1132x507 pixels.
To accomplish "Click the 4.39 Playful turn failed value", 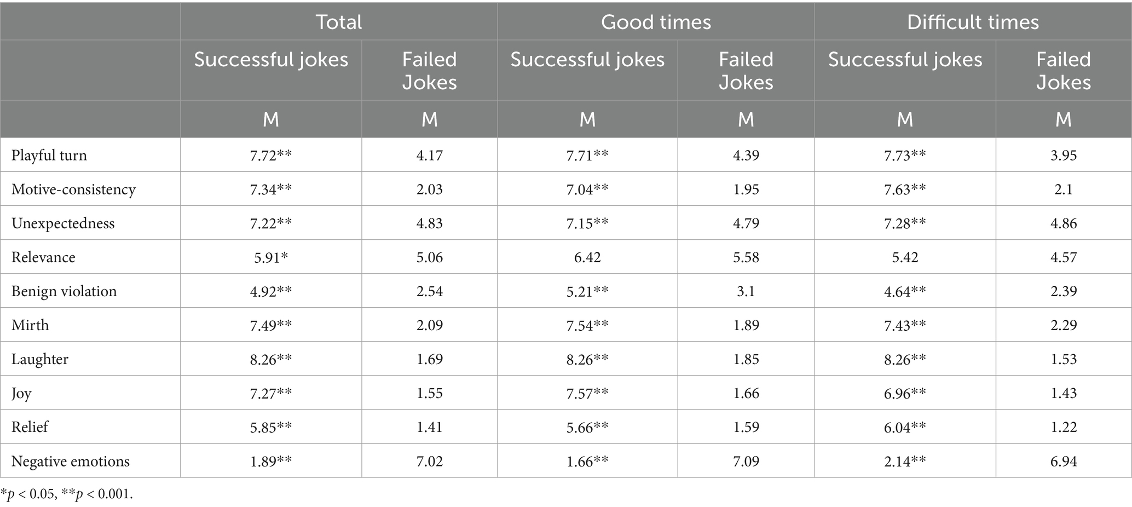I will coord(746,155).
